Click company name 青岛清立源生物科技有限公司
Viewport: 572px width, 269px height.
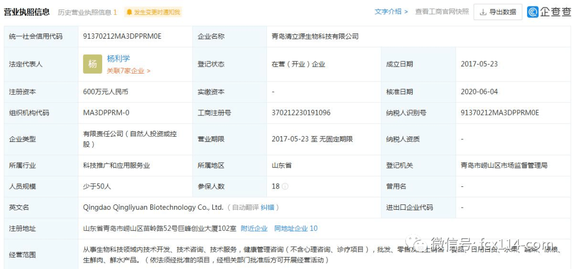pos(315,37)
